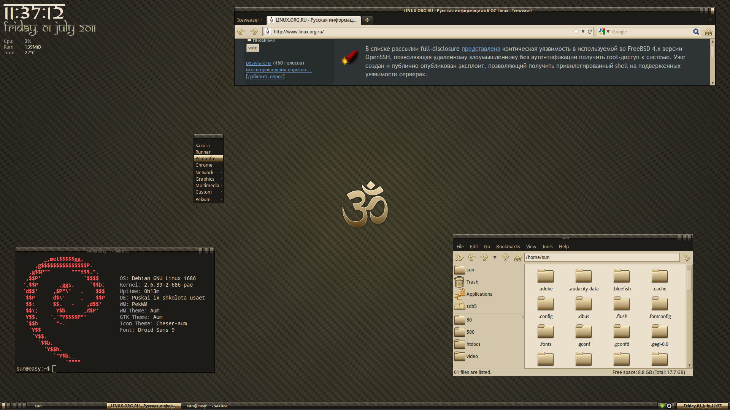Screen dimensions: 730x410
Task: Click the /home/sun path field
Action: 601,257
